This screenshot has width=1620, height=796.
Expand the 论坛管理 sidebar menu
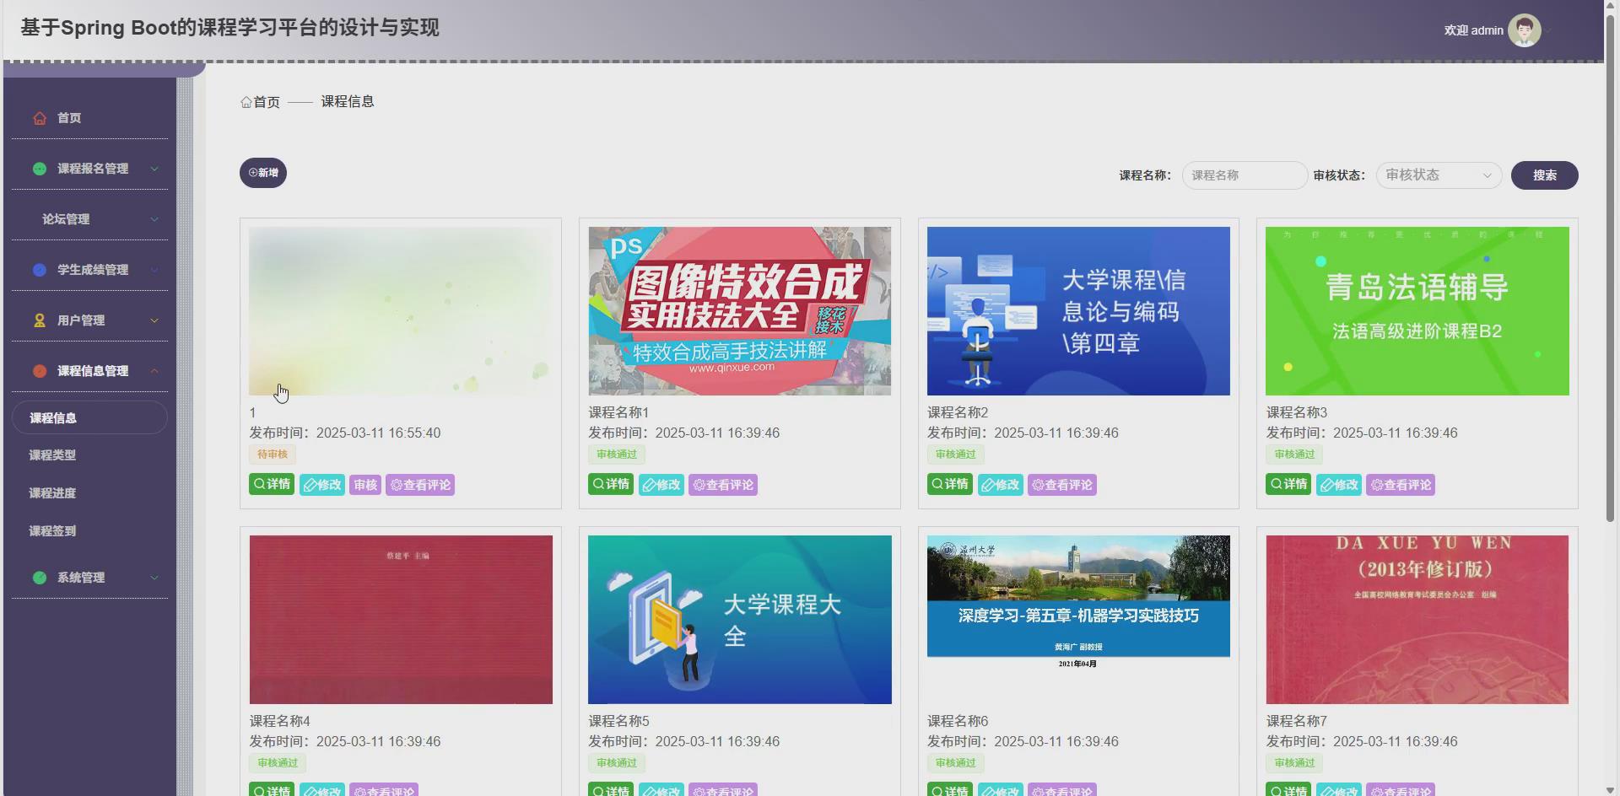click(x=64, y=218)
